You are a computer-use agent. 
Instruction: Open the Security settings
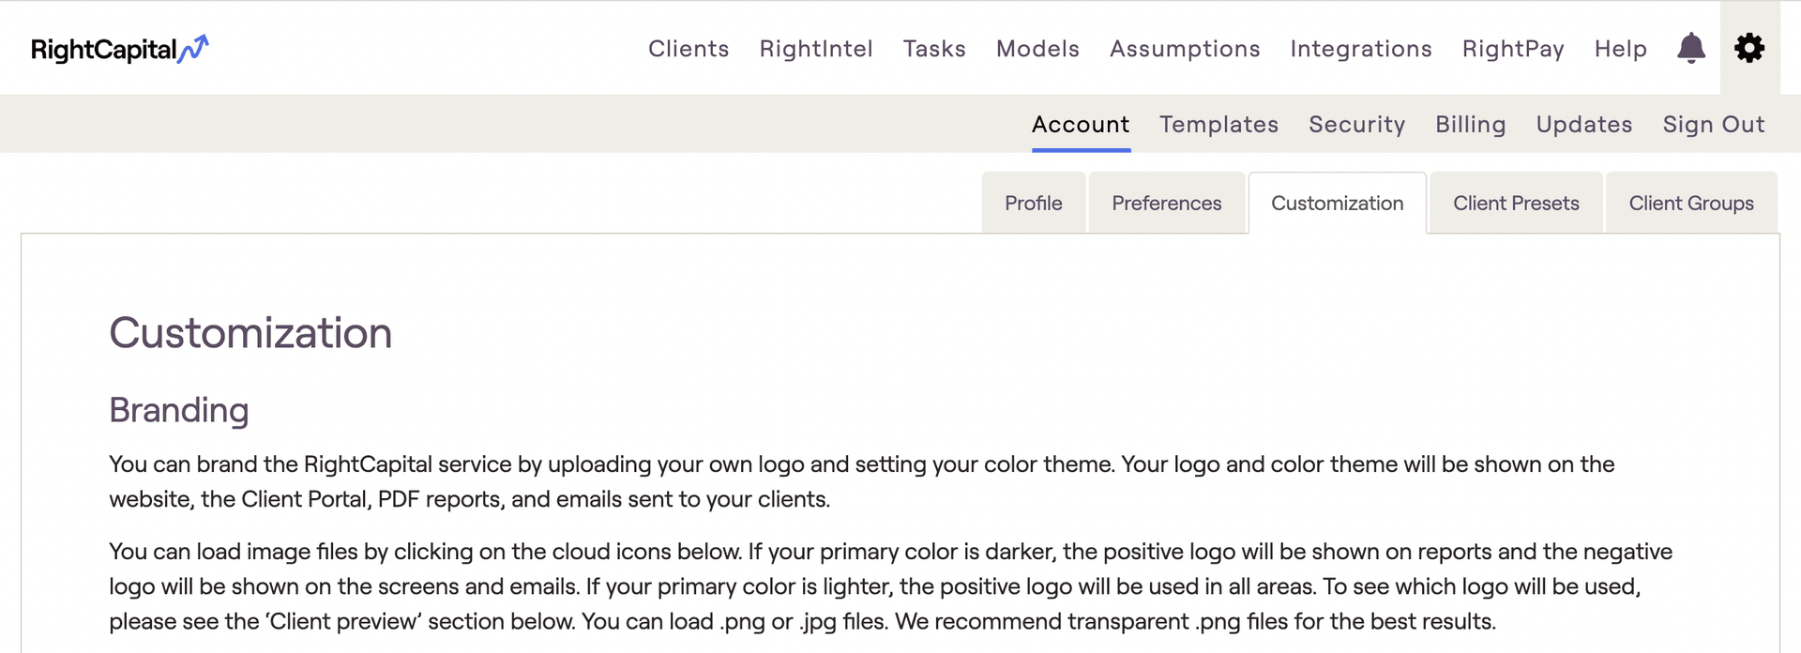pos(1356,124)
